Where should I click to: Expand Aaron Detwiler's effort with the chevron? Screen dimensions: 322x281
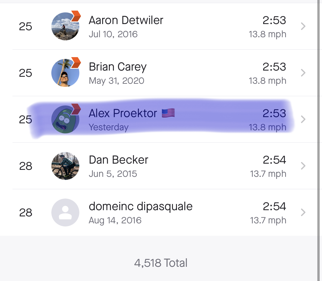click(303, 26)
